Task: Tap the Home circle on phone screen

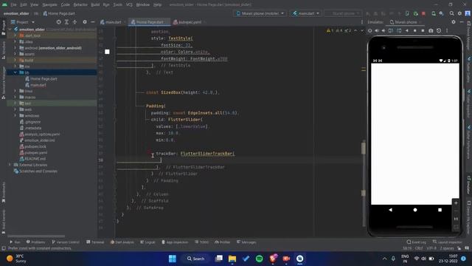Action: tap(415, 210)
